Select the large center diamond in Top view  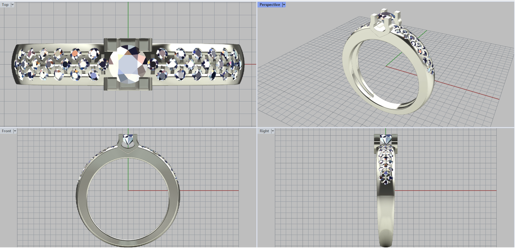[x=128, y=65]
